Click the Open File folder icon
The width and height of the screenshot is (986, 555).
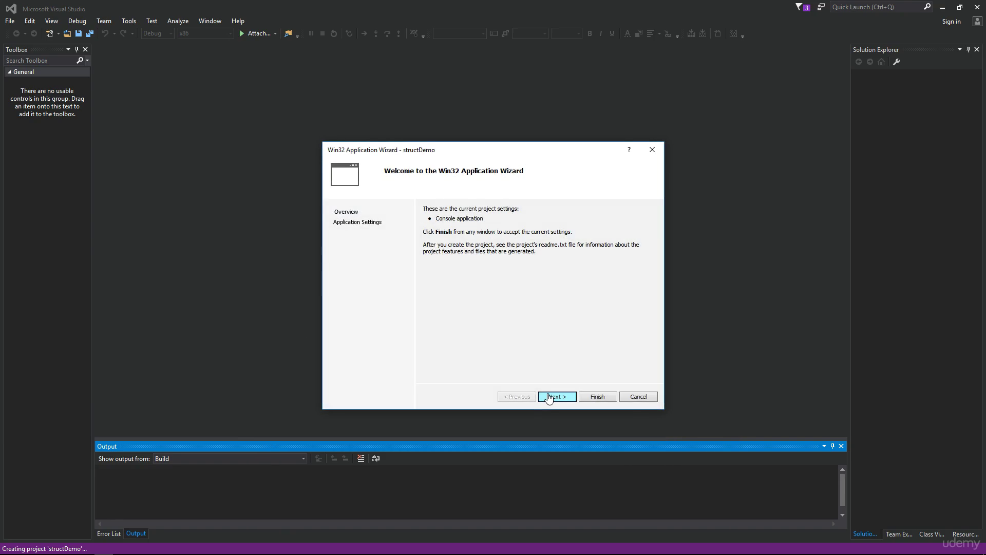click(67, 33)
